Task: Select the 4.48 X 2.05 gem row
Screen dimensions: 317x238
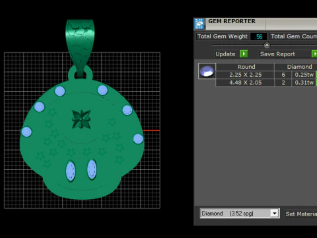Action: tap(266, 83)
